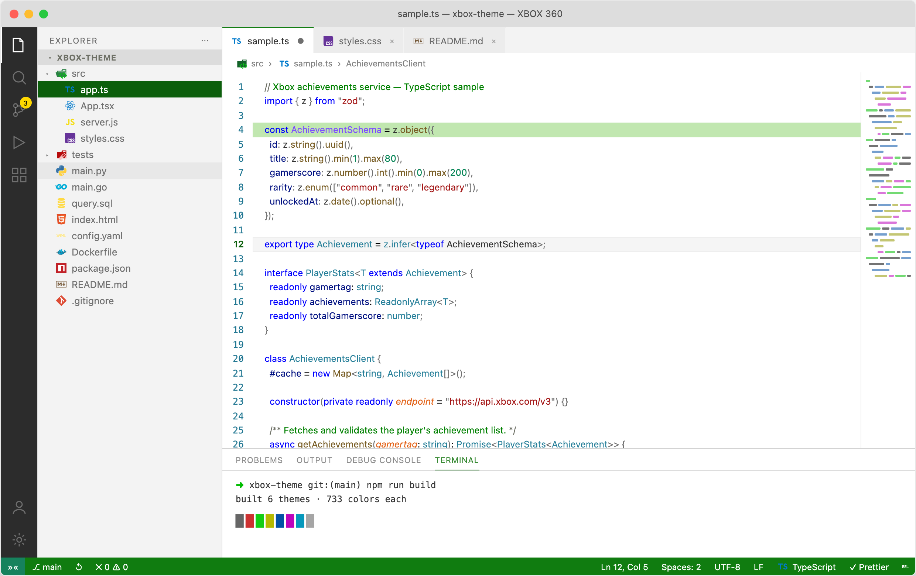Open the Search view icon
The image size is (916, 576).
pyautogui.click(x=18, y=78)
